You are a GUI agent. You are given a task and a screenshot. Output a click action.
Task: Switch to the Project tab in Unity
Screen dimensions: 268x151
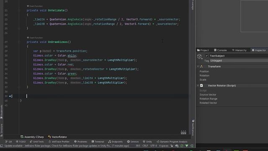[203, 50]
